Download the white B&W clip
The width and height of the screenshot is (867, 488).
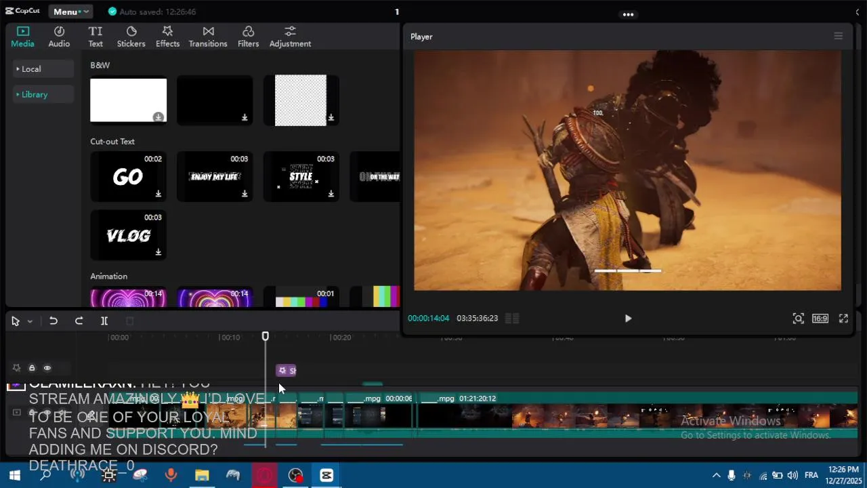point(158,117)
